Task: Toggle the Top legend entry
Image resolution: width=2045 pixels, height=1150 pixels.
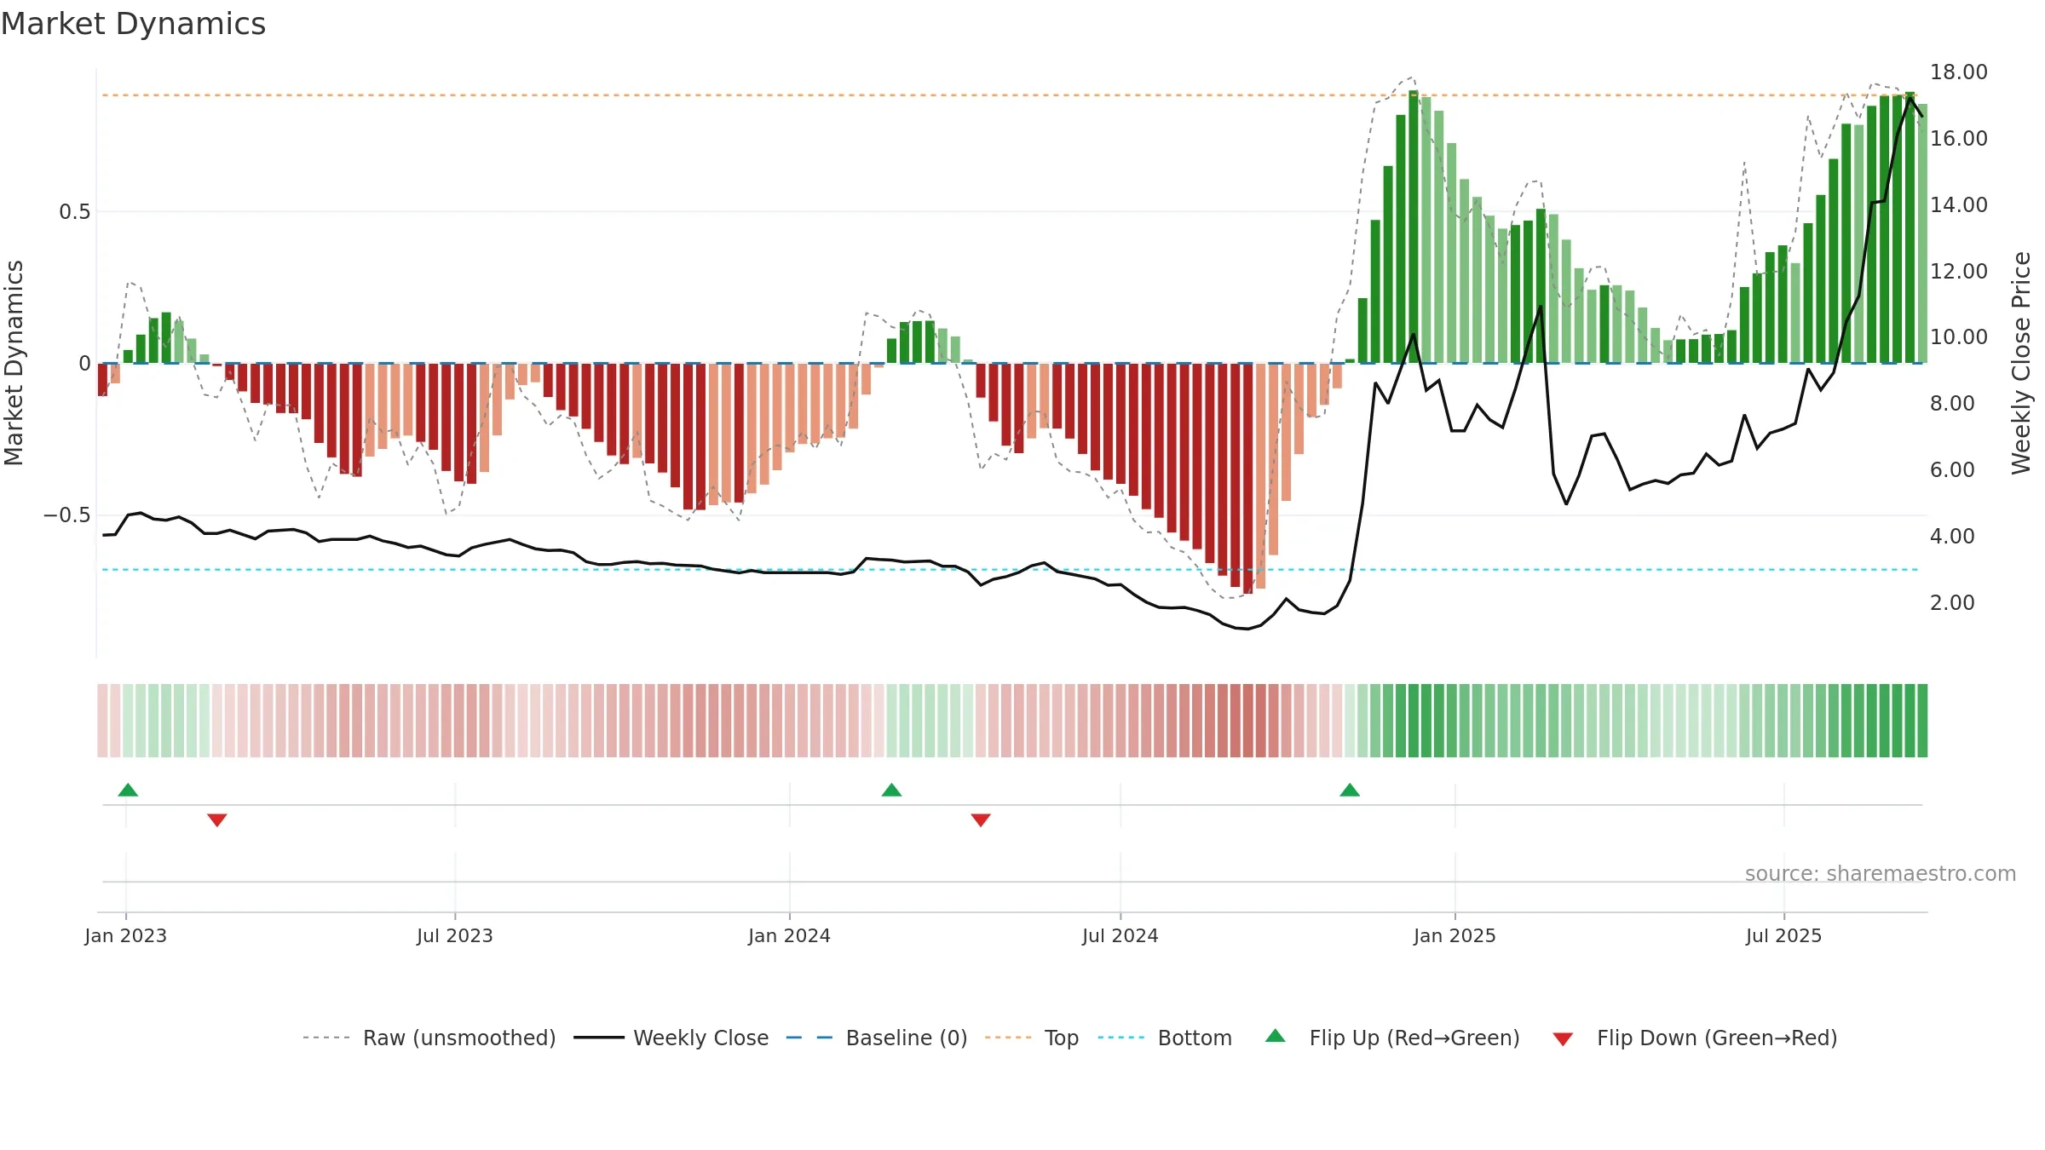Action: point(1032,1038)
